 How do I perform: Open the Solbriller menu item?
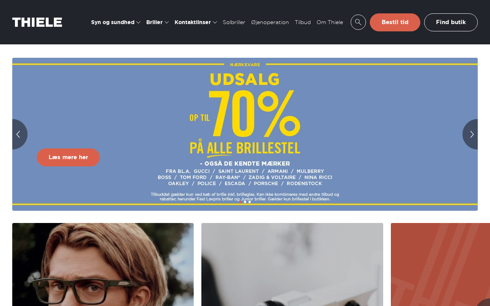[x=234, y=22]
